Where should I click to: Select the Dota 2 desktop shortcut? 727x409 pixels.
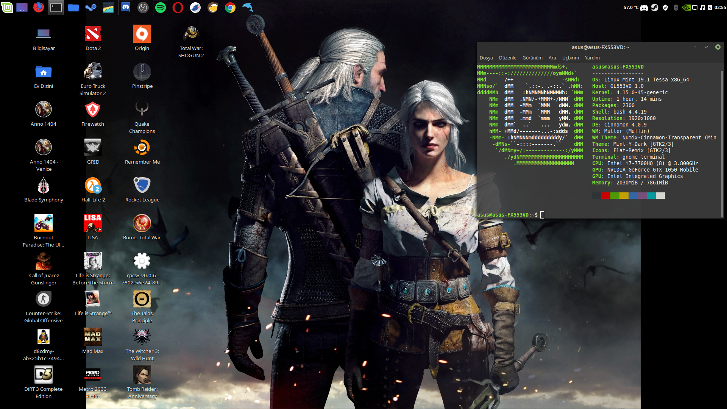93,38
